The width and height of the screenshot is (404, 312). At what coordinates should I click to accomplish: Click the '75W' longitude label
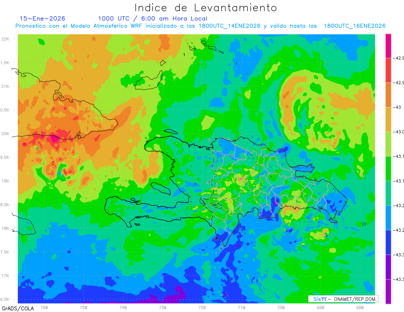83,307
